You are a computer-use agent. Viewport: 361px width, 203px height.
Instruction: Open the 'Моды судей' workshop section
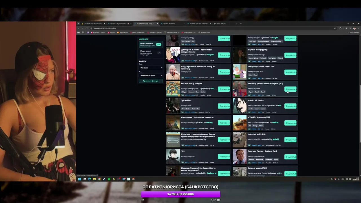pyautogui.click(x=151, y=52)
